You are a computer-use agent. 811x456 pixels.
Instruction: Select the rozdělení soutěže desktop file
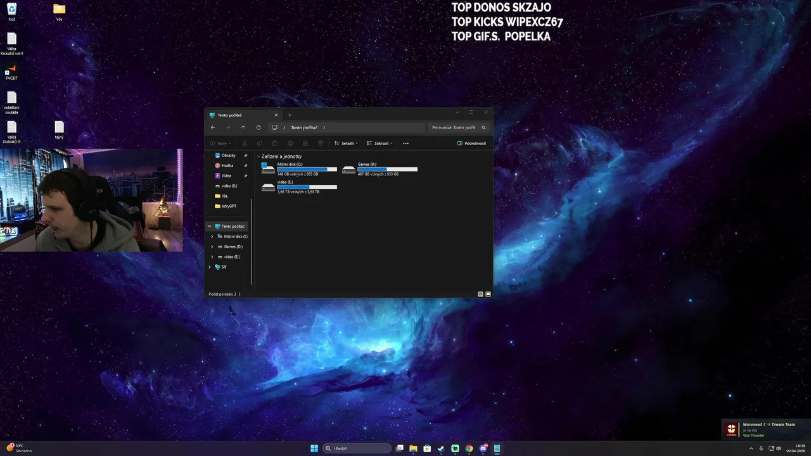tap(11, 103)
